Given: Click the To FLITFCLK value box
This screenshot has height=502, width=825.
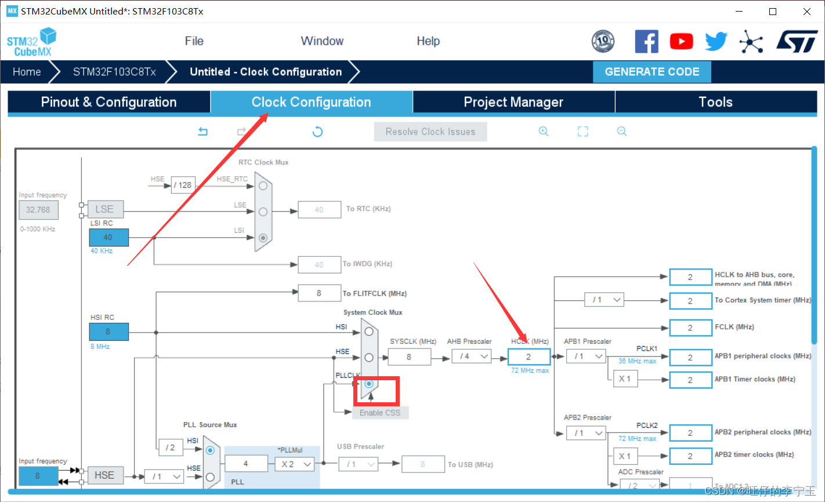Looking at the screenshot, I should coord(319,293).
